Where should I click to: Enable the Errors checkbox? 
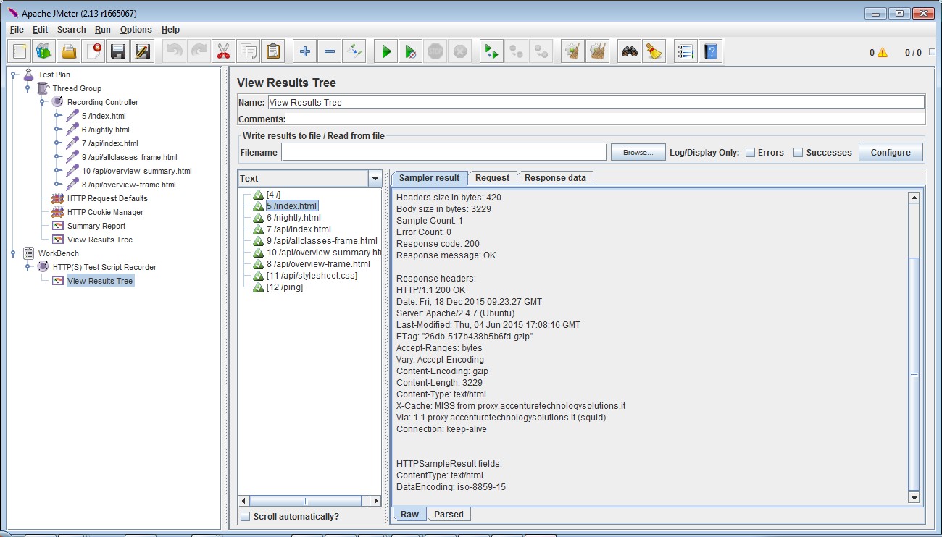pos(751,153)
